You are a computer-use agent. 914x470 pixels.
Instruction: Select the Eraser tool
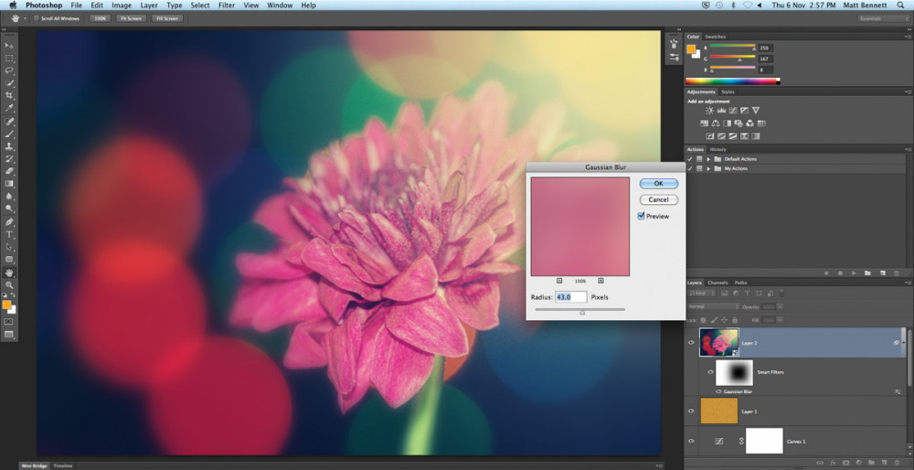pos(9,171)
